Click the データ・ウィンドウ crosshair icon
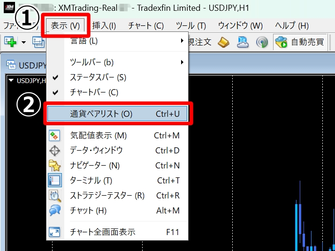335x251 pixels. pos(55,151)
